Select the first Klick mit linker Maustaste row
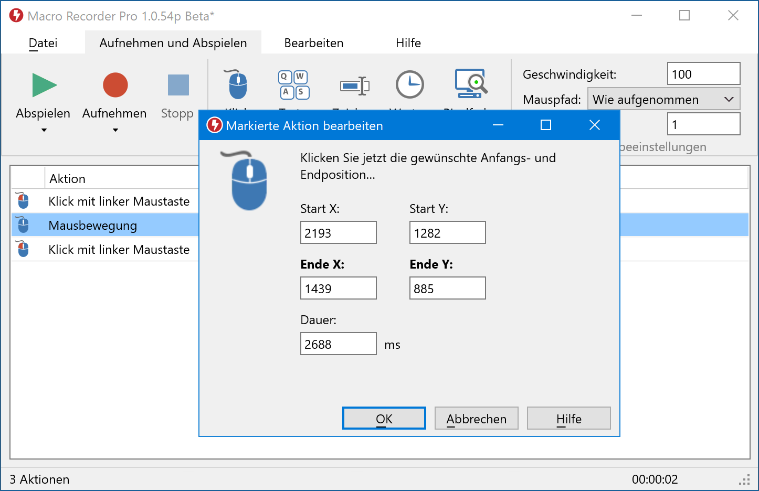The height and width of the screenshot is (491, 759). pos(119,201)
